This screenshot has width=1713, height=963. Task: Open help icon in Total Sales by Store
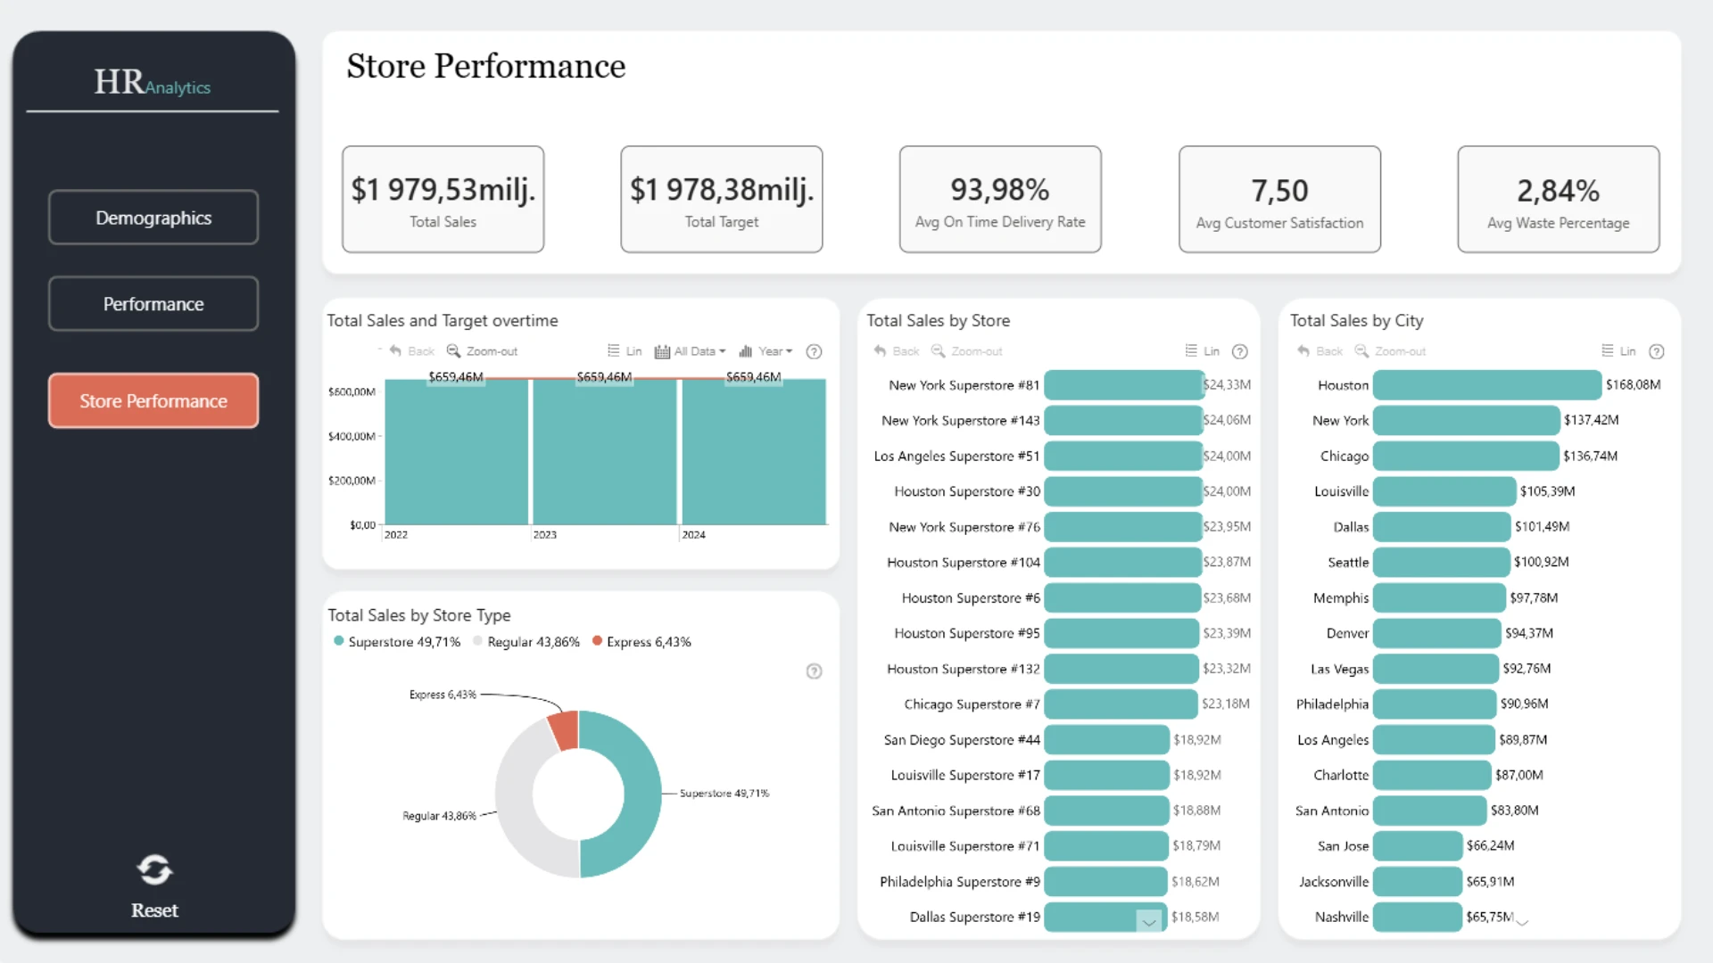pyautogui.click(x=1239, y=351)
